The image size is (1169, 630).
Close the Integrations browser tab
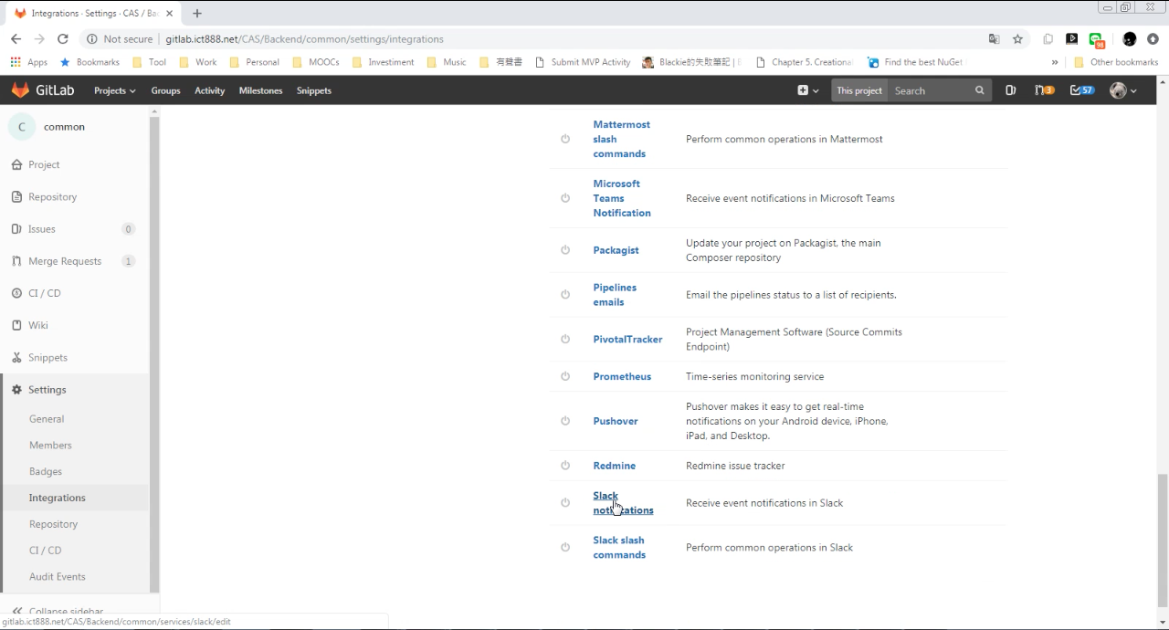169,14
